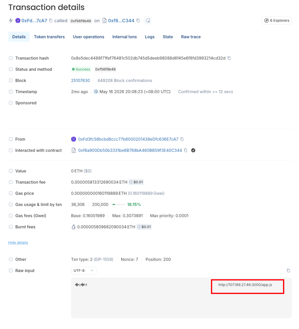This screenshot has width=299, height=329.
Task: Click the Confirmed within <= 12 secs text
Action: [x=205, y=92]
